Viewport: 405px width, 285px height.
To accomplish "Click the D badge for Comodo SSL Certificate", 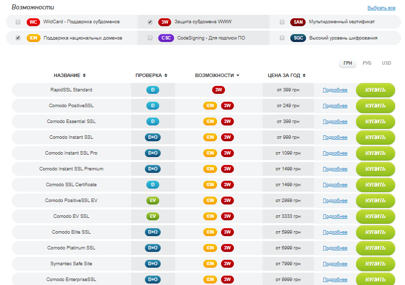I will (x=153, y=185).
